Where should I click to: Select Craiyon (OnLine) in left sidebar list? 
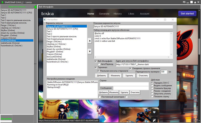(x=17, y=38)
